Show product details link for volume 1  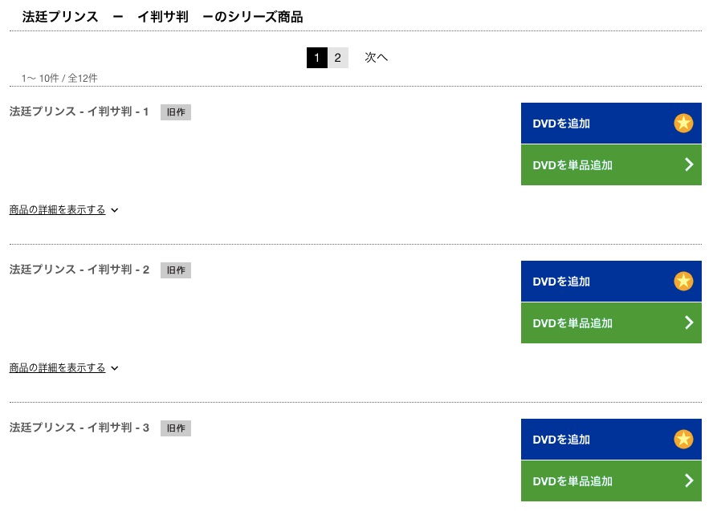57,210
